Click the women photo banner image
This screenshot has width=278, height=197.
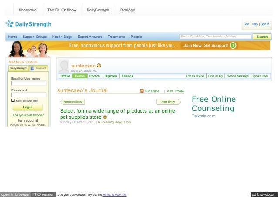point(29,50)
